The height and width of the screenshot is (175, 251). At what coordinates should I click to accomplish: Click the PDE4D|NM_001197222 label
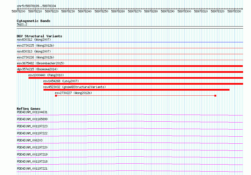[32, 133]
